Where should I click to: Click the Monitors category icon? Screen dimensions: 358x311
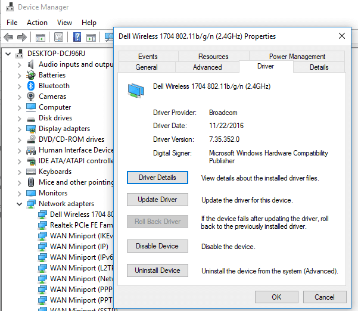click(x=30, y=193)
